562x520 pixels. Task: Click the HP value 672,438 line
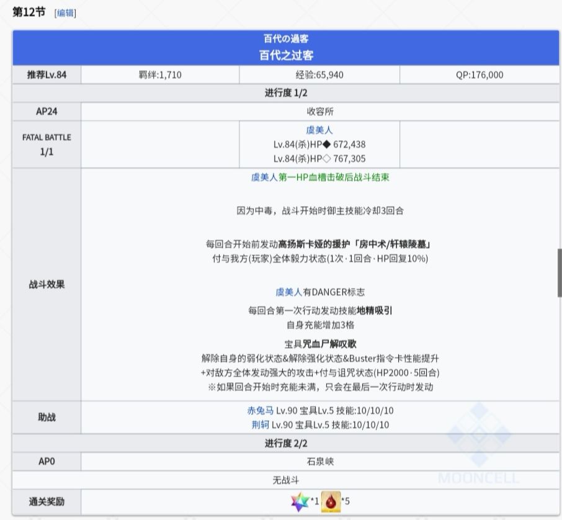(x=319, y=145)
